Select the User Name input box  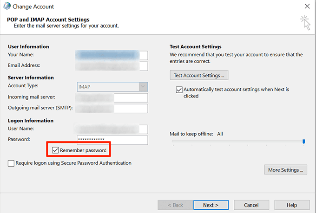(x=112, y=129)
